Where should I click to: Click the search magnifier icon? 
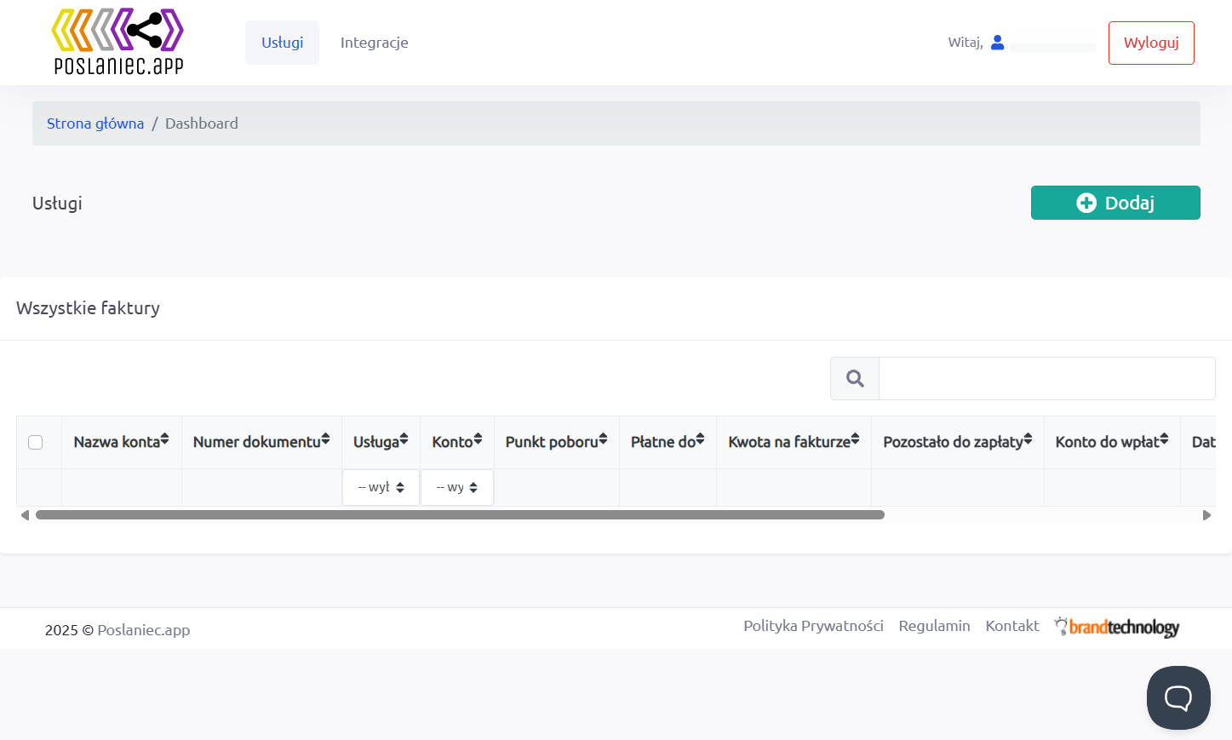855,378
